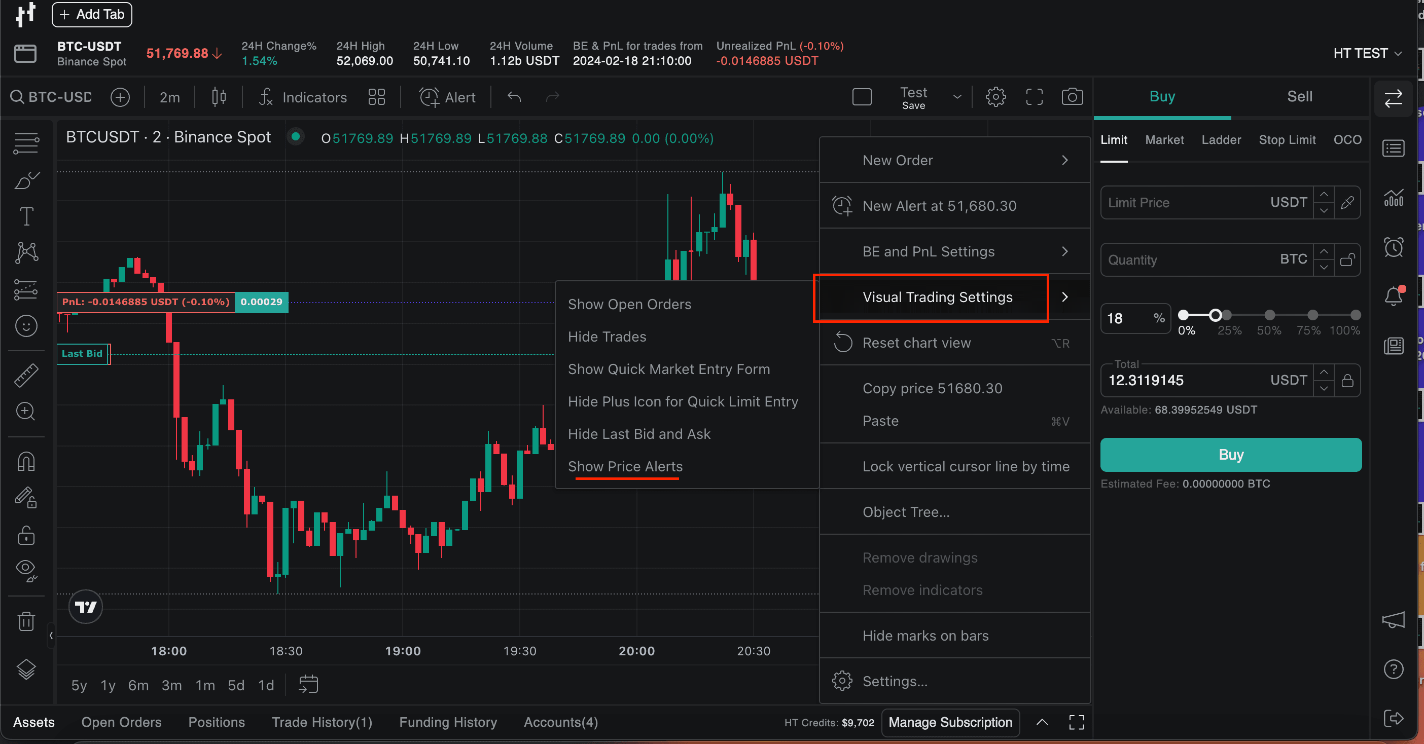Viewport: 1424px width, 744px height.
Task: Select the zoom in tool
Action: 26,412
